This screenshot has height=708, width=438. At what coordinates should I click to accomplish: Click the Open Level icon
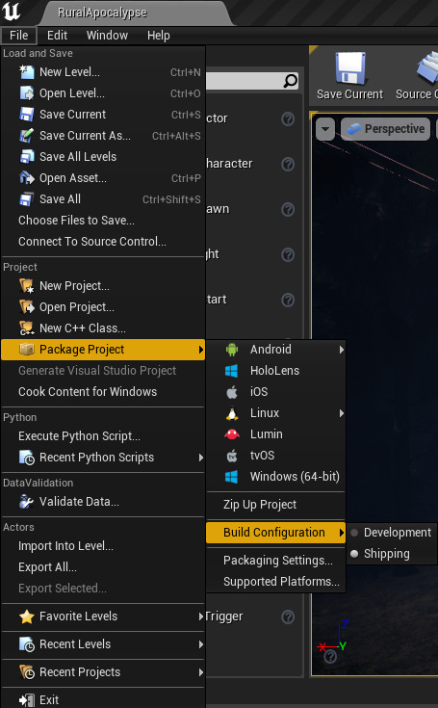27,93
